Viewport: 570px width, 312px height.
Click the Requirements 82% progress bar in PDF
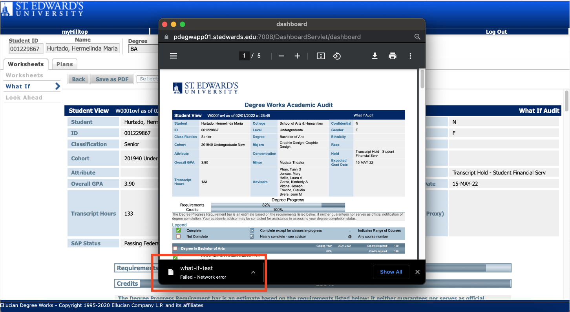click(x=278, y=205)
